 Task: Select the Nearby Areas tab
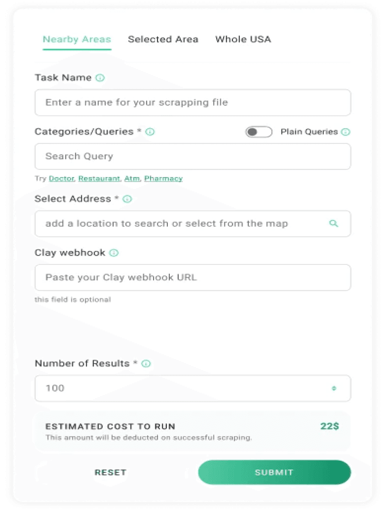pos(77,39)
